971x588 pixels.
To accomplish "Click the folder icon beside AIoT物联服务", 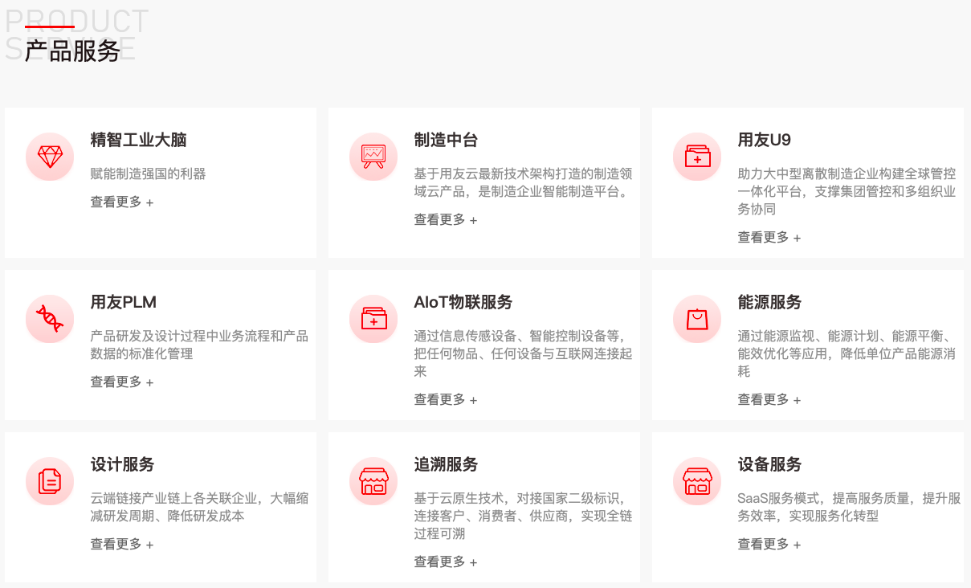I will point(373,319).
